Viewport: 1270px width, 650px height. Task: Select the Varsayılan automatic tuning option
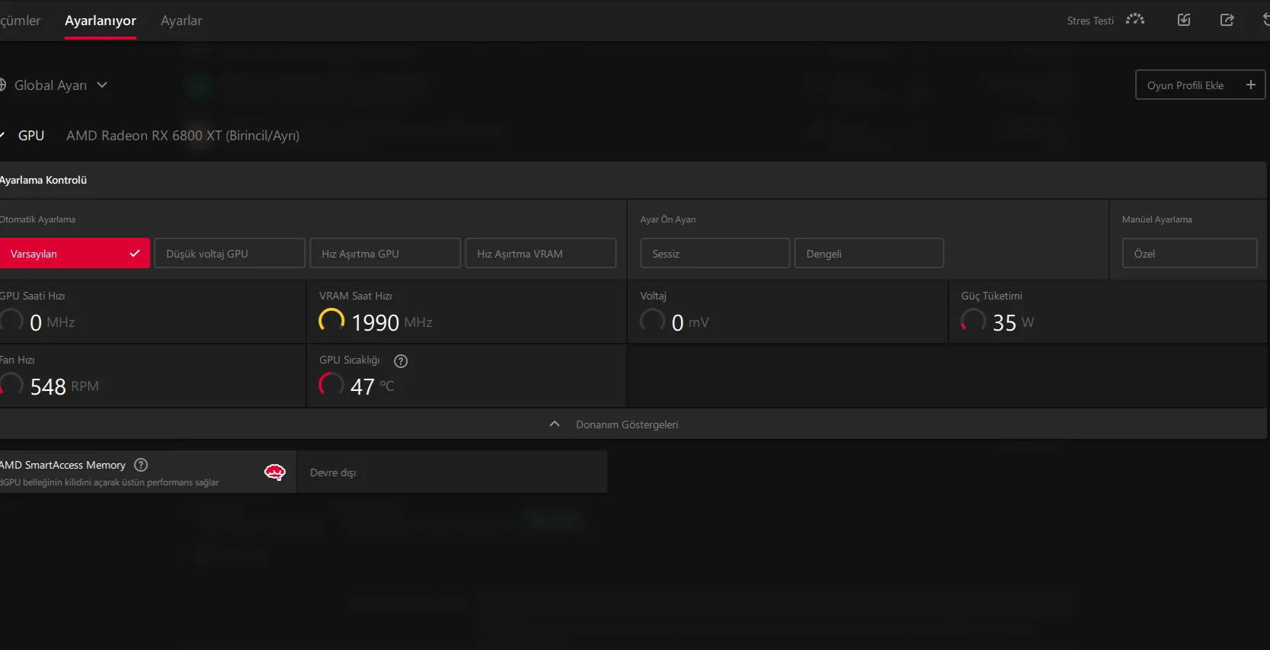pos(75,254)
